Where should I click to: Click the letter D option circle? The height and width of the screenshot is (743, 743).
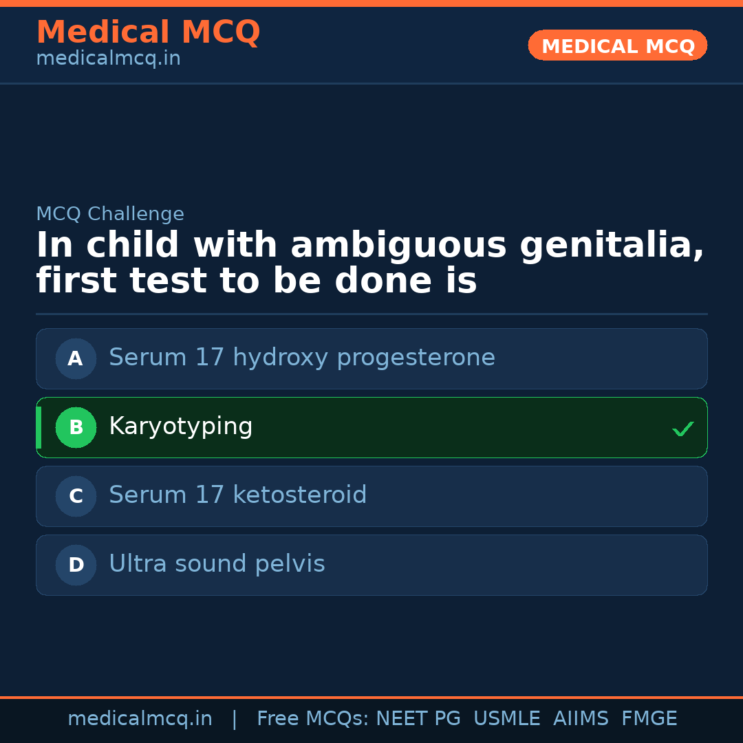(76, 565)
